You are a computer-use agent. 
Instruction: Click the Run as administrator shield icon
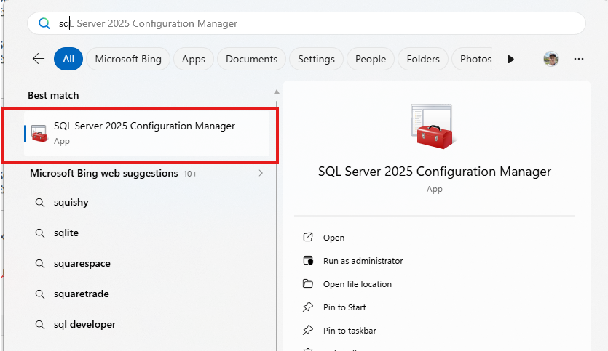[308, 260]
